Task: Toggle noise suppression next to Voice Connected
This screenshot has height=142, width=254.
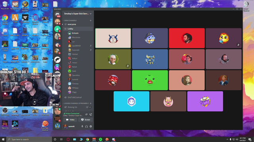Action: (87, 114)
